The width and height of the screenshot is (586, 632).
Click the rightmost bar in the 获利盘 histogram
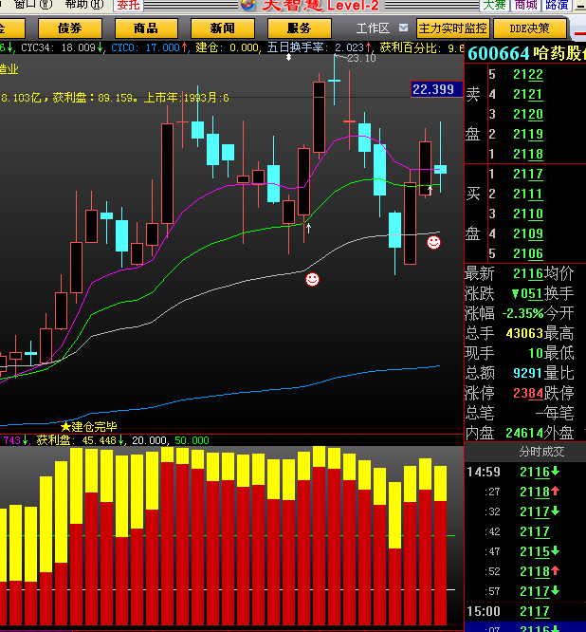pos(441,545)
